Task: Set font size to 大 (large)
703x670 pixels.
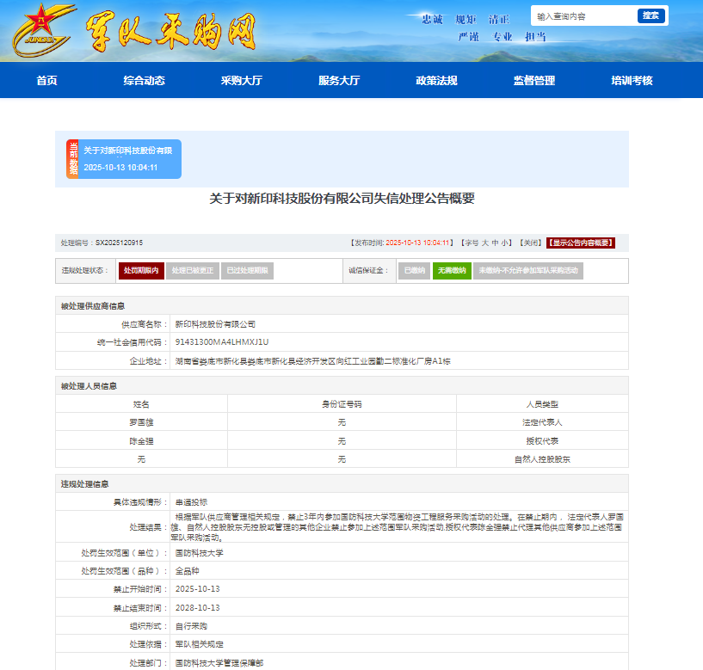Action: (484, 243)
